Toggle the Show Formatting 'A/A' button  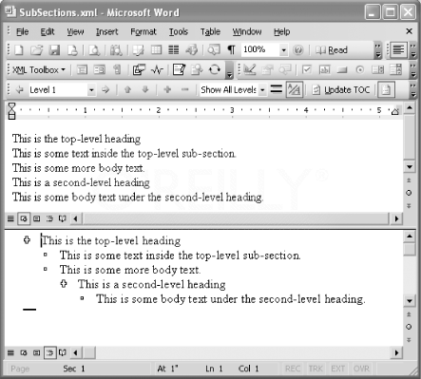(295, 90)
